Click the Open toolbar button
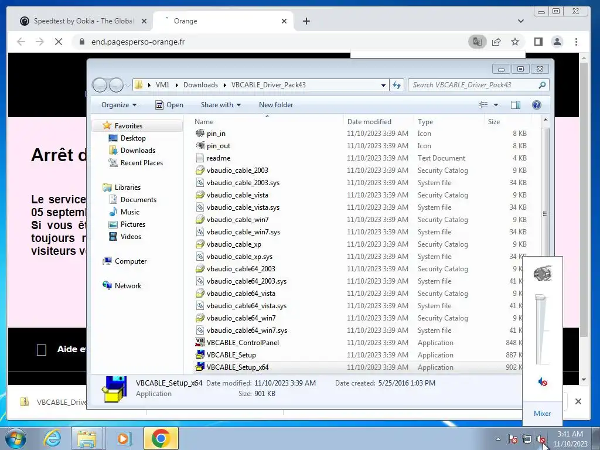600x450 pixels. [169, 105]
